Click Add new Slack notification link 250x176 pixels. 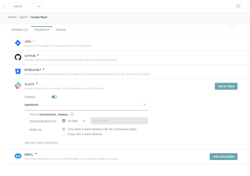pos(41,143)
